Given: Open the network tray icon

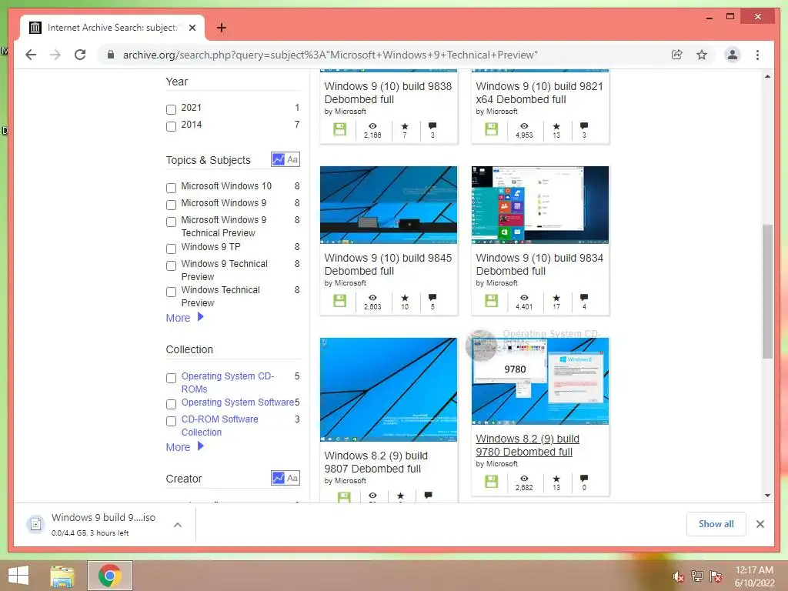Looking at the screenshot, I should [x=696, y=576].
